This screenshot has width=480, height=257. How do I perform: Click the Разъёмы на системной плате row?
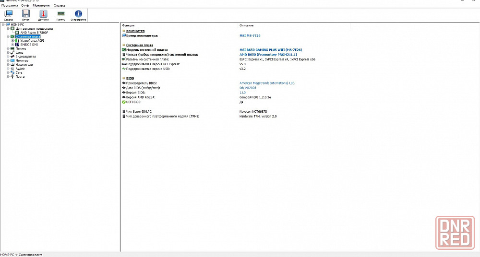(218, 59)
